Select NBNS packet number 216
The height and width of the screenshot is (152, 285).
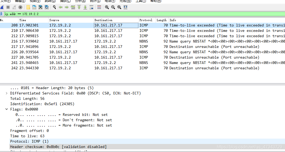coord(143,41)
